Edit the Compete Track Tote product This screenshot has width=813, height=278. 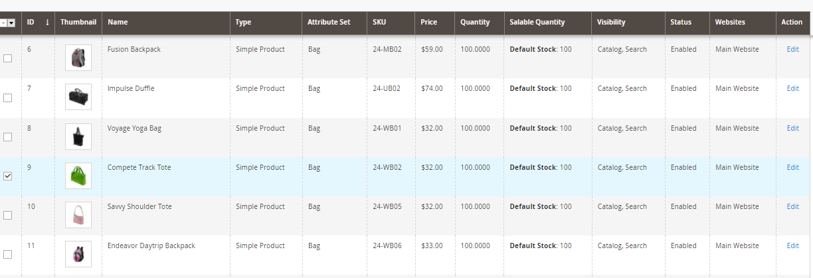point(792,167)
